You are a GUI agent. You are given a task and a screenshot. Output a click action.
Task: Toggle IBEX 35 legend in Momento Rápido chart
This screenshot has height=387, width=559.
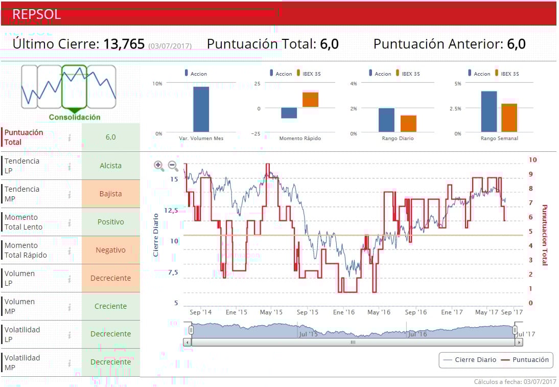pyautogui.click(x=309, y=74)
